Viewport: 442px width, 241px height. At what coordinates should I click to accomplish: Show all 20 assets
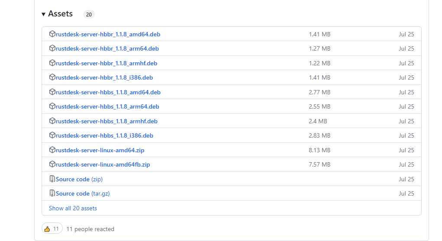tap(73, 208)
